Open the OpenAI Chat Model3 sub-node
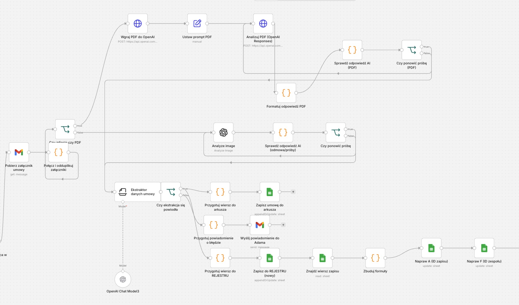Image resolution: width=519 pixels, height=305 pixels. (123, 279)
